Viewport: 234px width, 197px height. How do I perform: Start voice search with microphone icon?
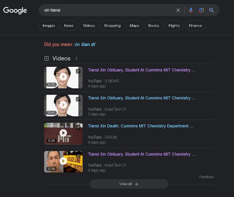(x=191, y=10)
